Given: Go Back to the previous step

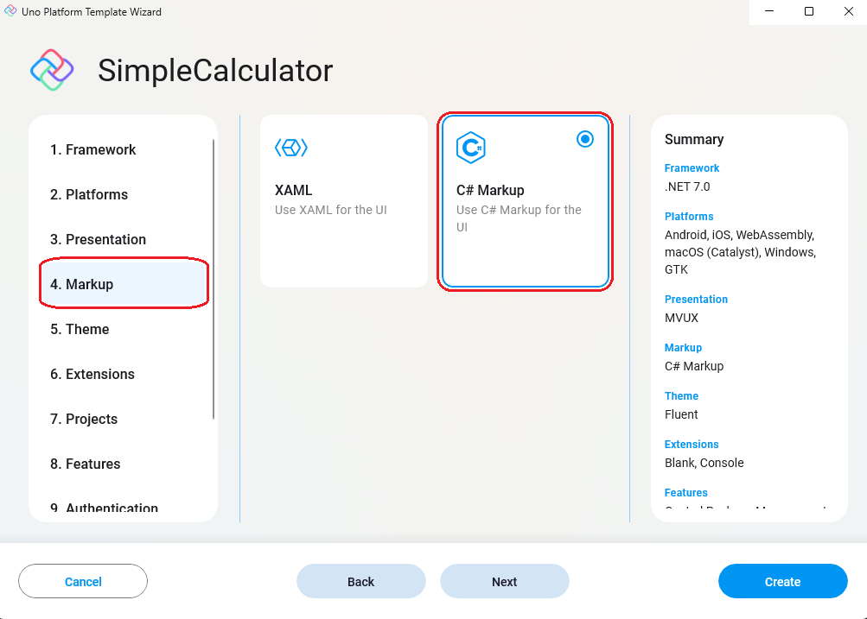Looking at the screenshot, I should [360, 581].
